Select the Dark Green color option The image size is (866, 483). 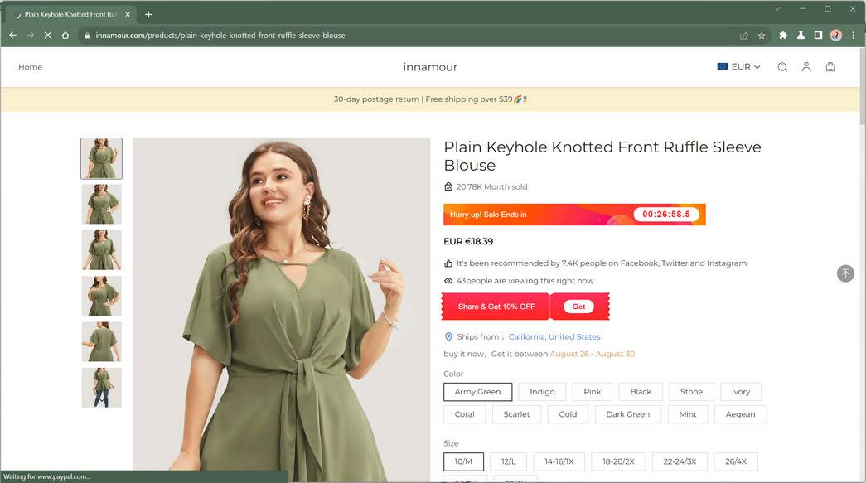[627, 414]
